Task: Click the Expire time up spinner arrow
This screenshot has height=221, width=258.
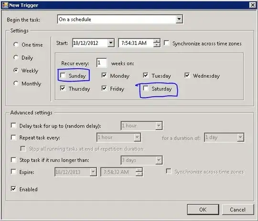Action: pos(140,170)
